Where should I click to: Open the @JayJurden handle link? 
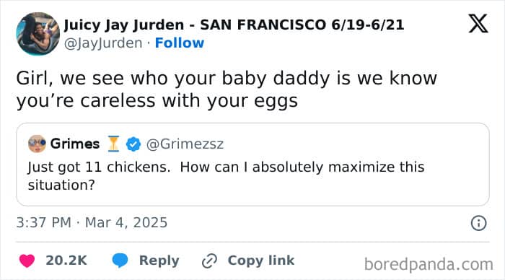[x=103, y=43]
